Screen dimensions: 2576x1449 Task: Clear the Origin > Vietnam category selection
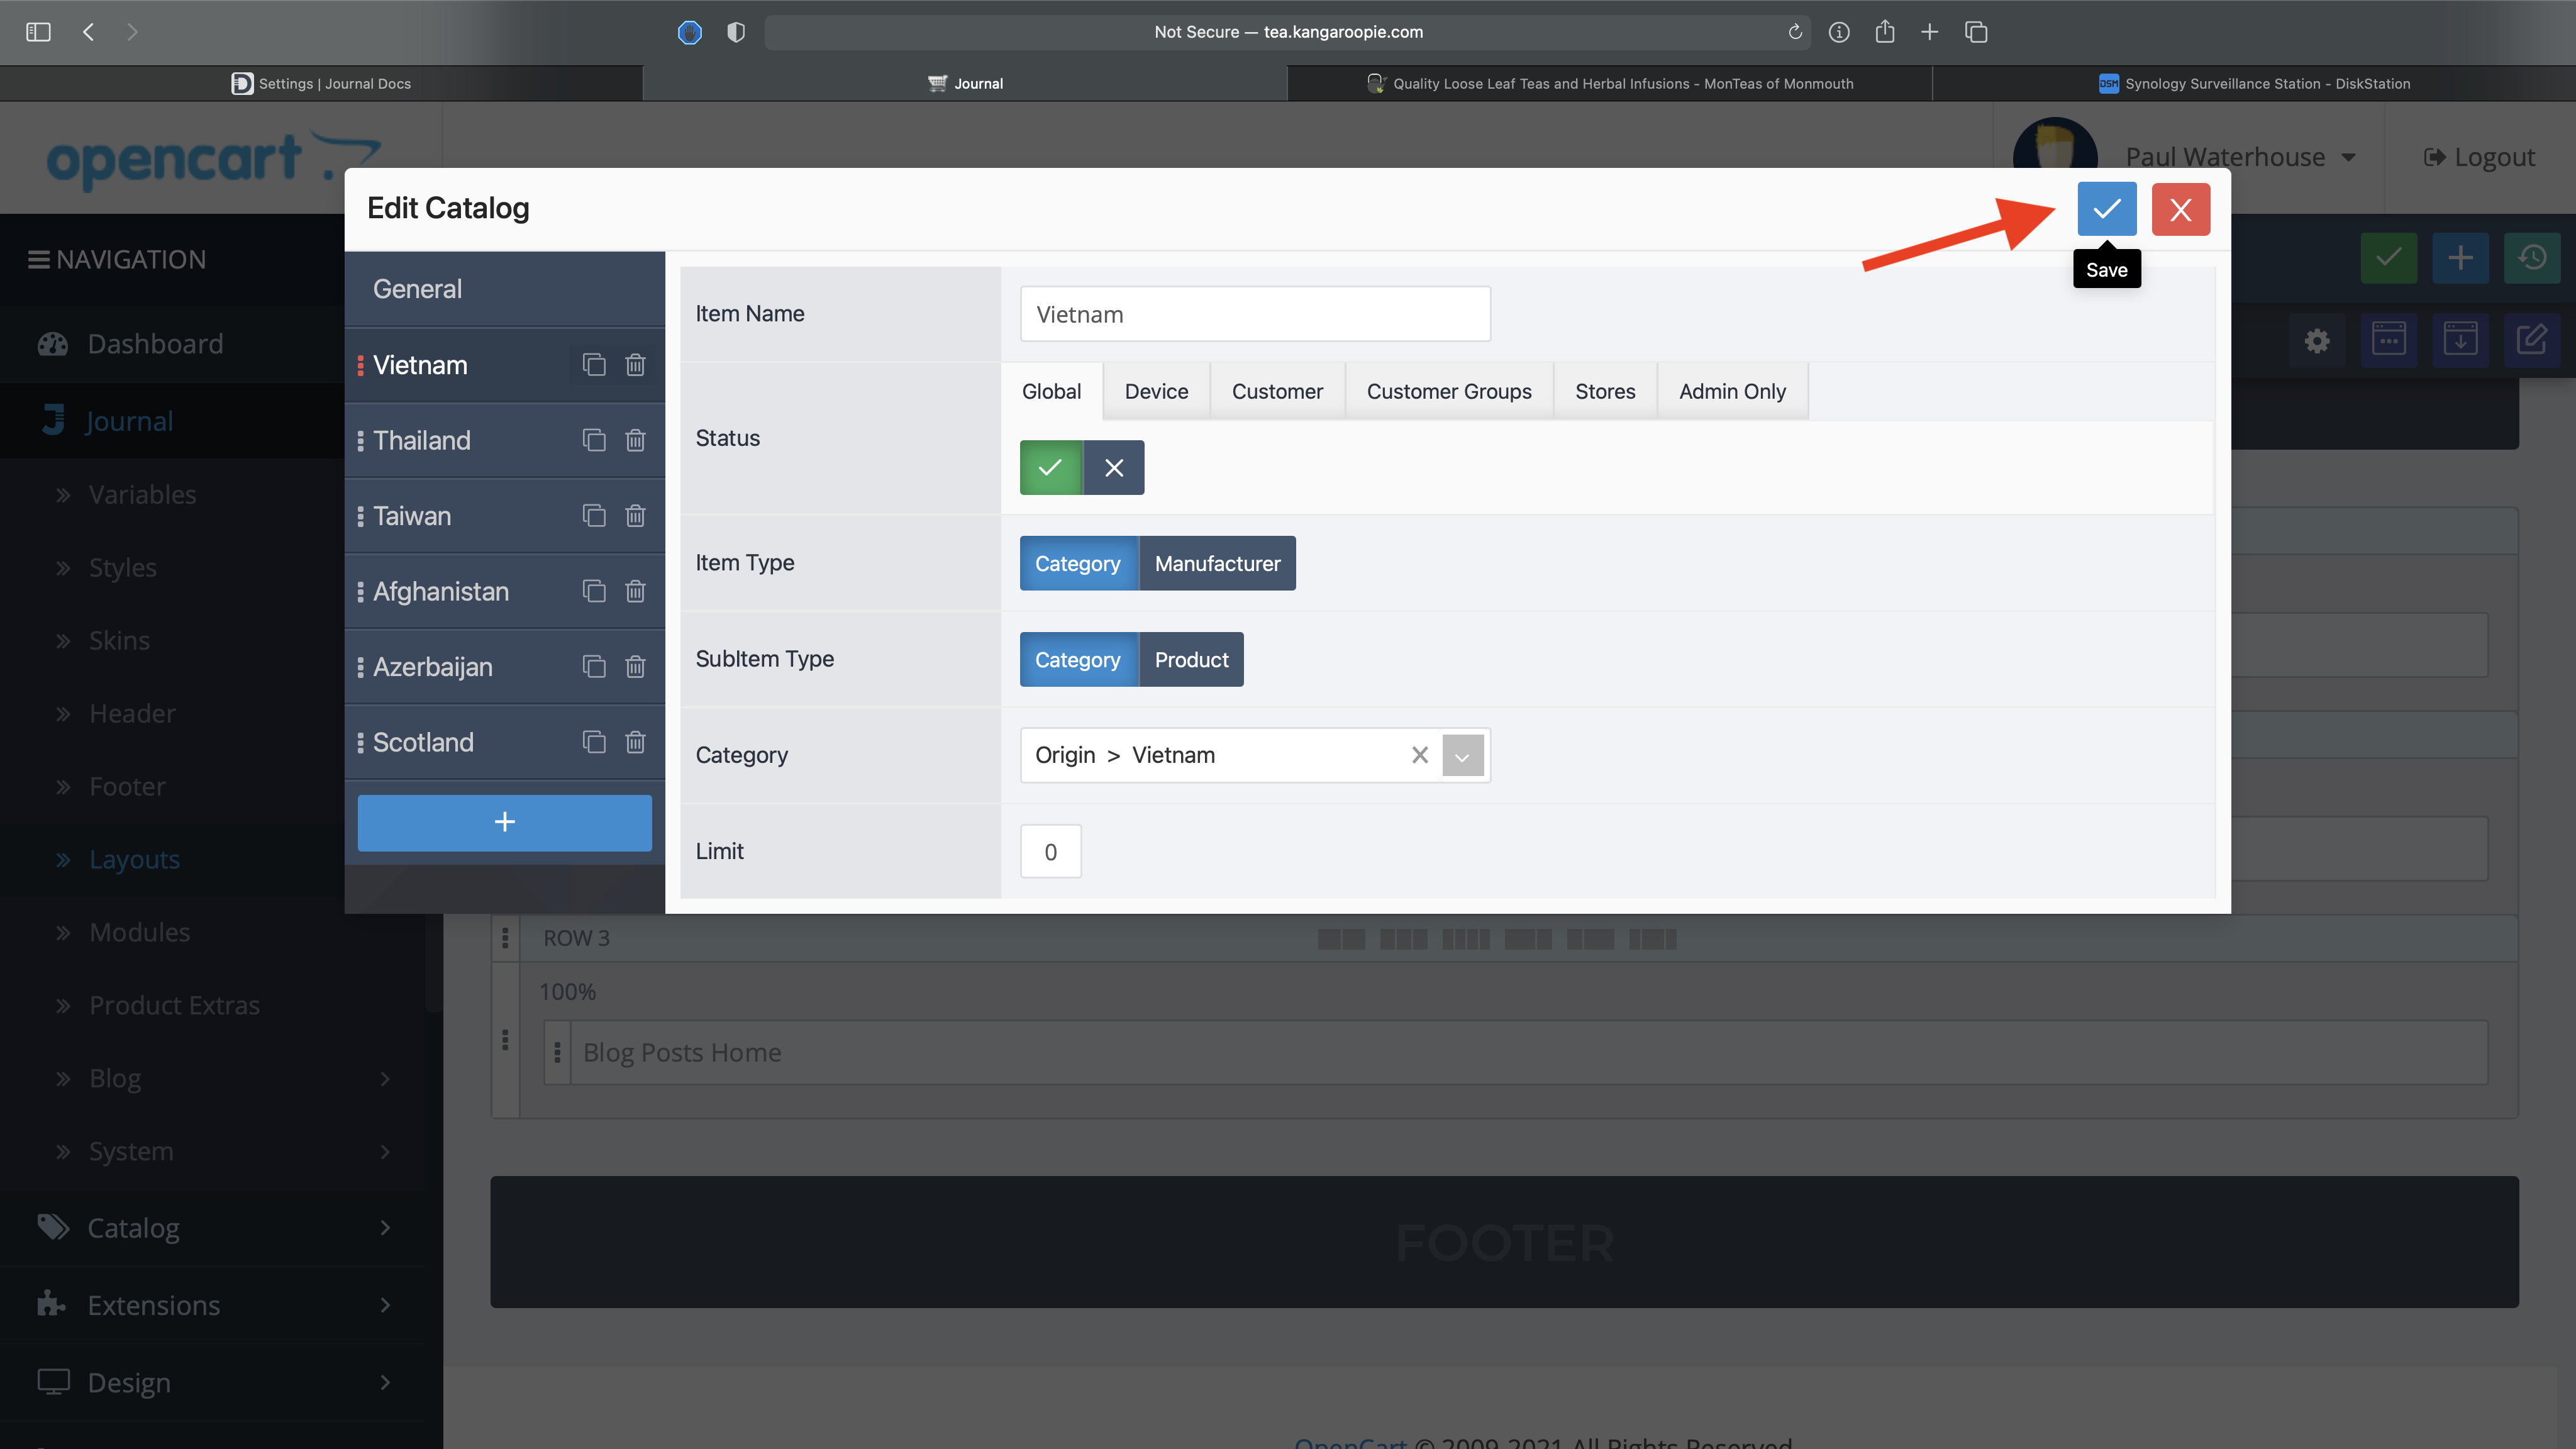[x=1419, y=755]
